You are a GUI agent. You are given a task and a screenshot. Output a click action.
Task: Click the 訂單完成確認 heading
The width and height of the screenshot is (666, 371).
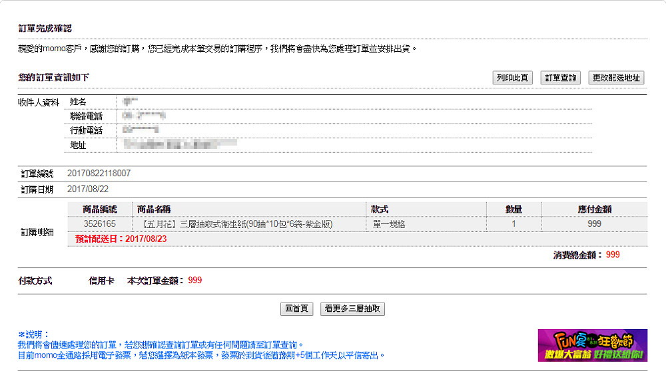(x=45, y=29)
